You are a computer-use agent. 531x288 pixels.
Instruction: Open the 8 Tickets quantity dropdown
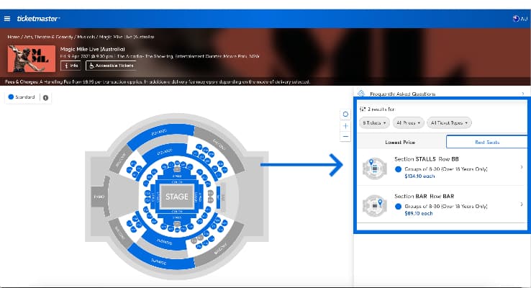tap(374, 123)
